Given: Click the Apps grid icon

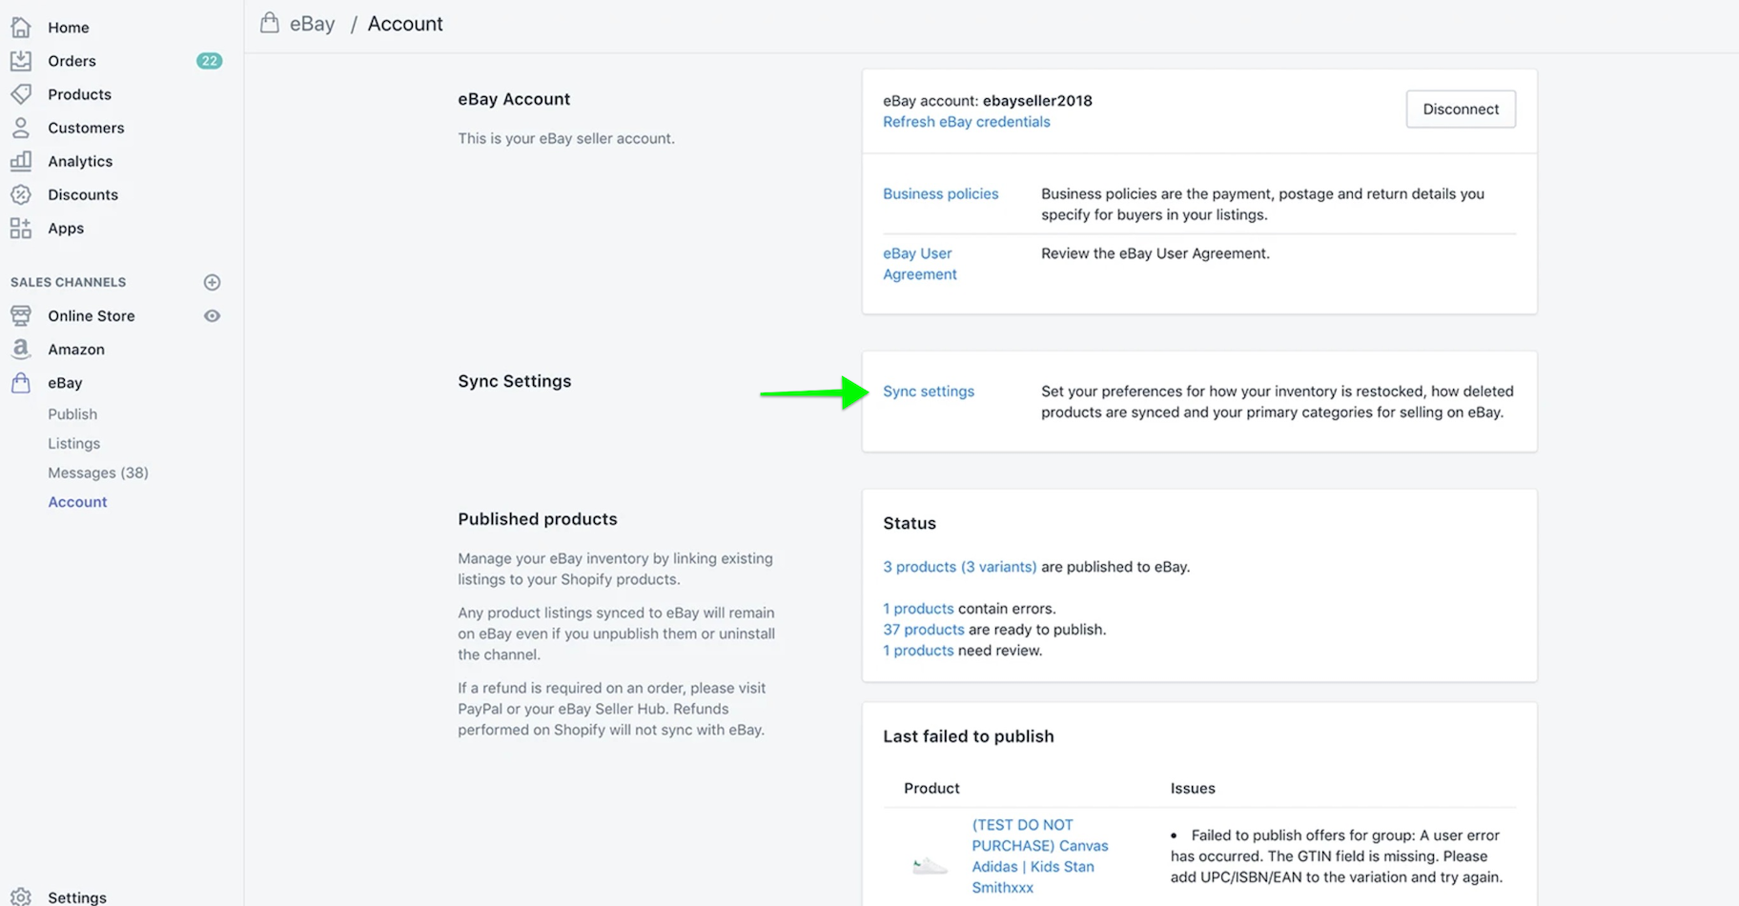Looking at the screenshot, I should pyautogui.click(x=22, y=228).
